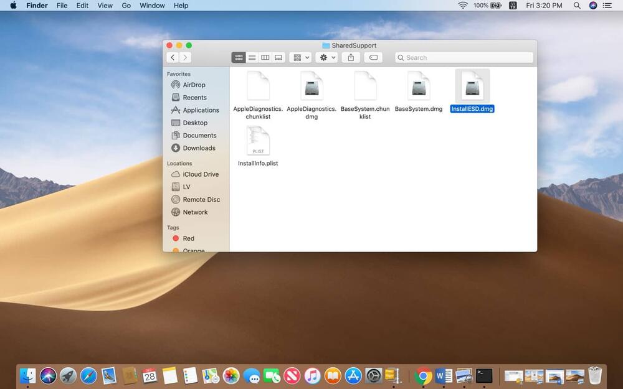The height and width of the screenshot is (389, 623).
Task: Select the BaseSystem.dmg file
Action: 419,86
